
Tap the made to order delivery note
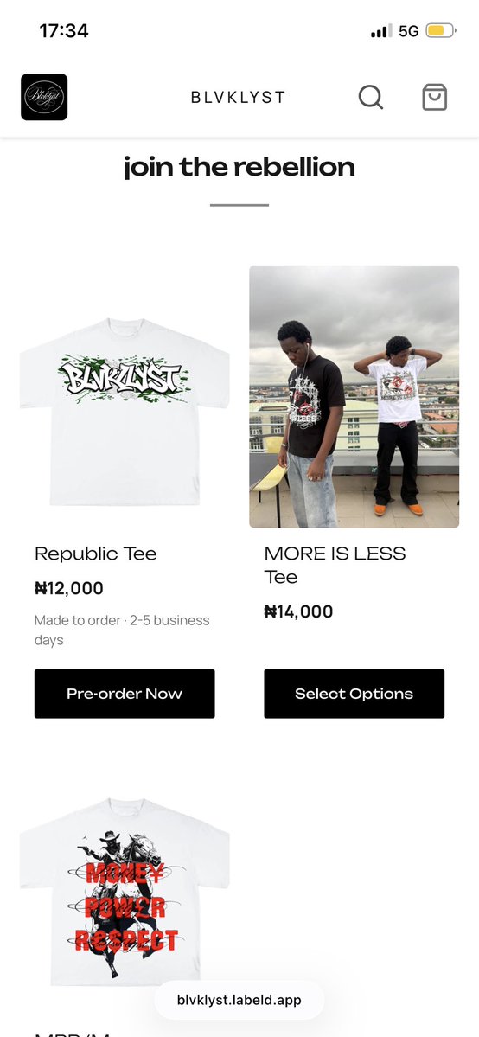click(122, 631)
